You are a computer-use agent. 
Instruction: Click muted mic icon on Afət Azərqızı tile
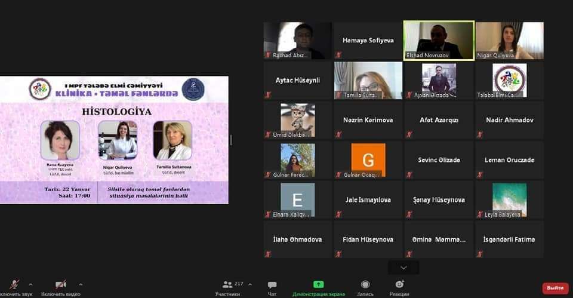409,135
